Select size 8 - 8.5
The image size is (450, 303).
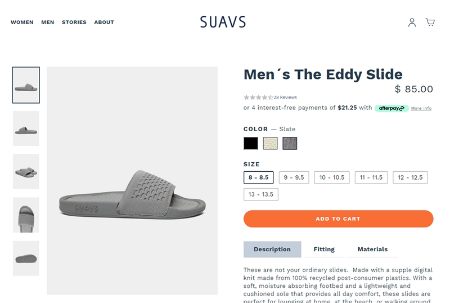pyautogui.click(x=259, y=177)
